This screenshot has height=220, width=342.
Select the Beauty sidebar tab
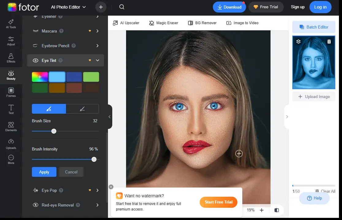coord(11,75)
